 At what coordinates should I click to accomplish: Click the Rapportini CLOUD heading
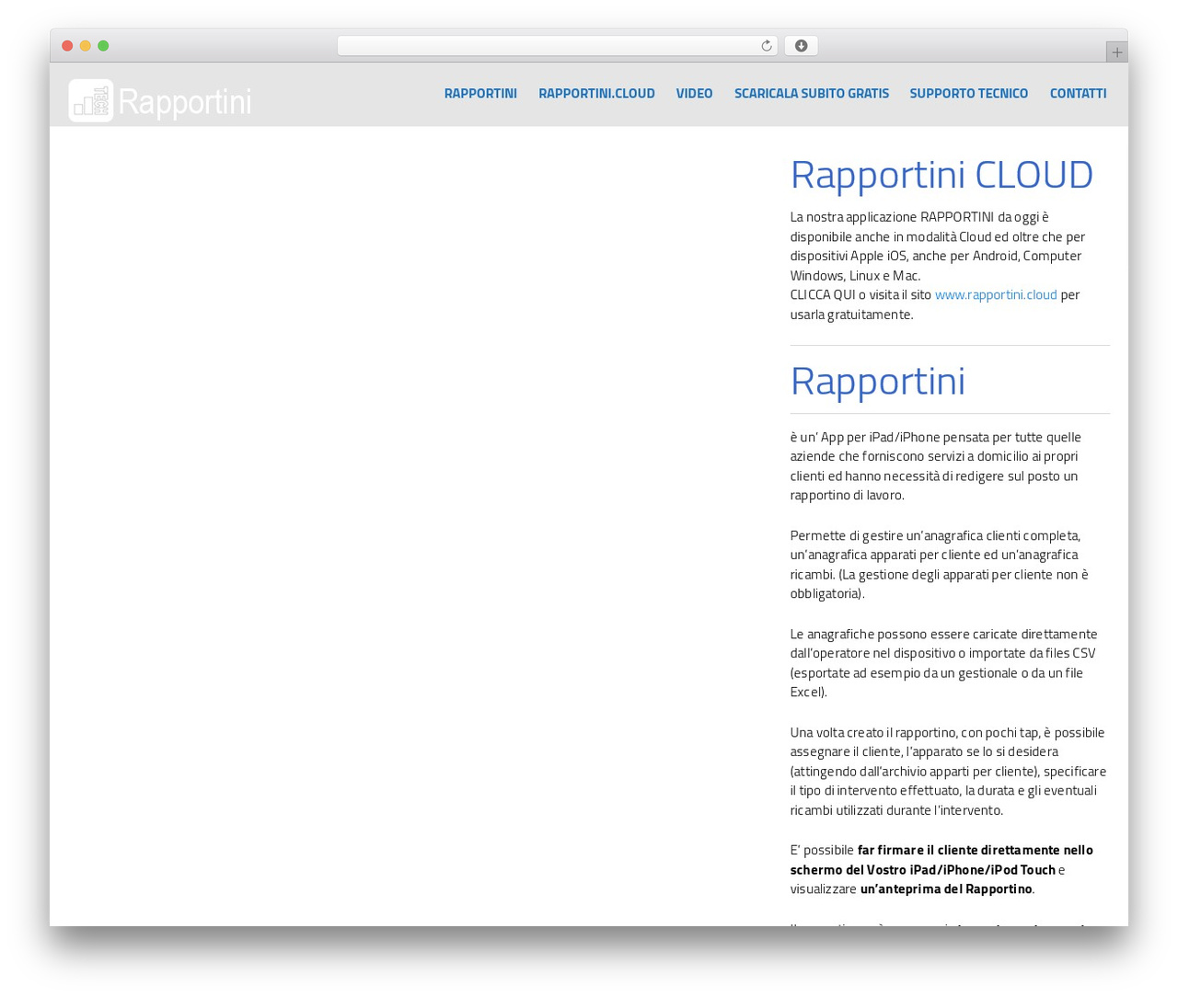(941, 175)
